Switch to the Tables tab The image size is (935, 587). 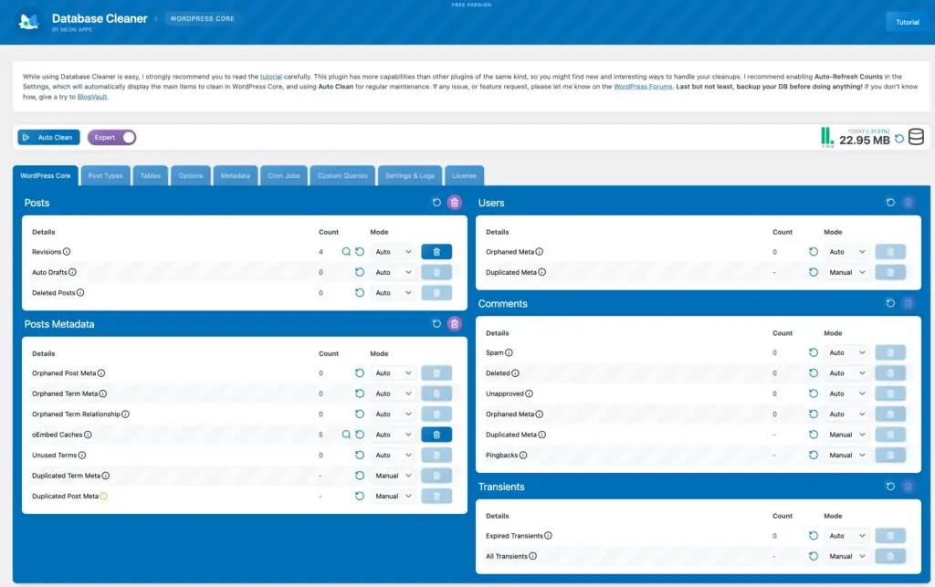coord(151,176)
